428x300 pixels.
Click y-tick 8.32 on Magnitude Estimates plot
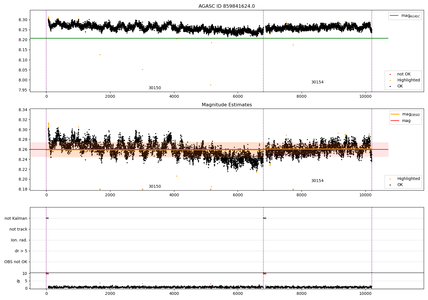(23, 120)
